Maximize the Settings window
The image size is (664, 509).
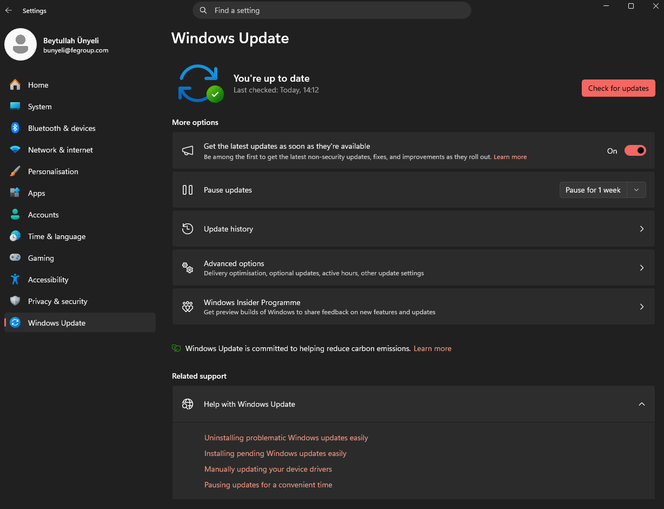click(x=631, y=6)
